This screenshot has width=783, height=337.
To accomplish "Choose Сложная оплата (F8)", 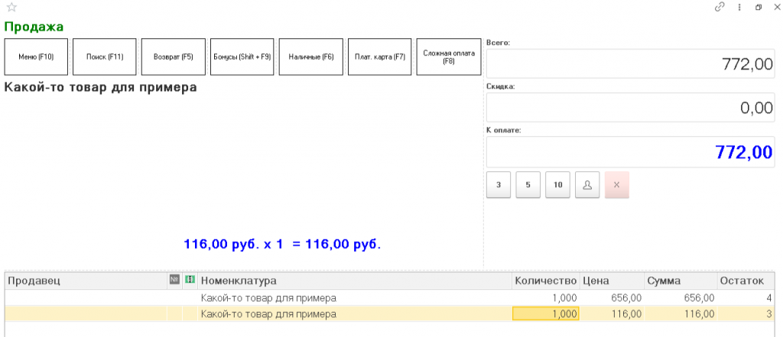I will tap(448, 57).
